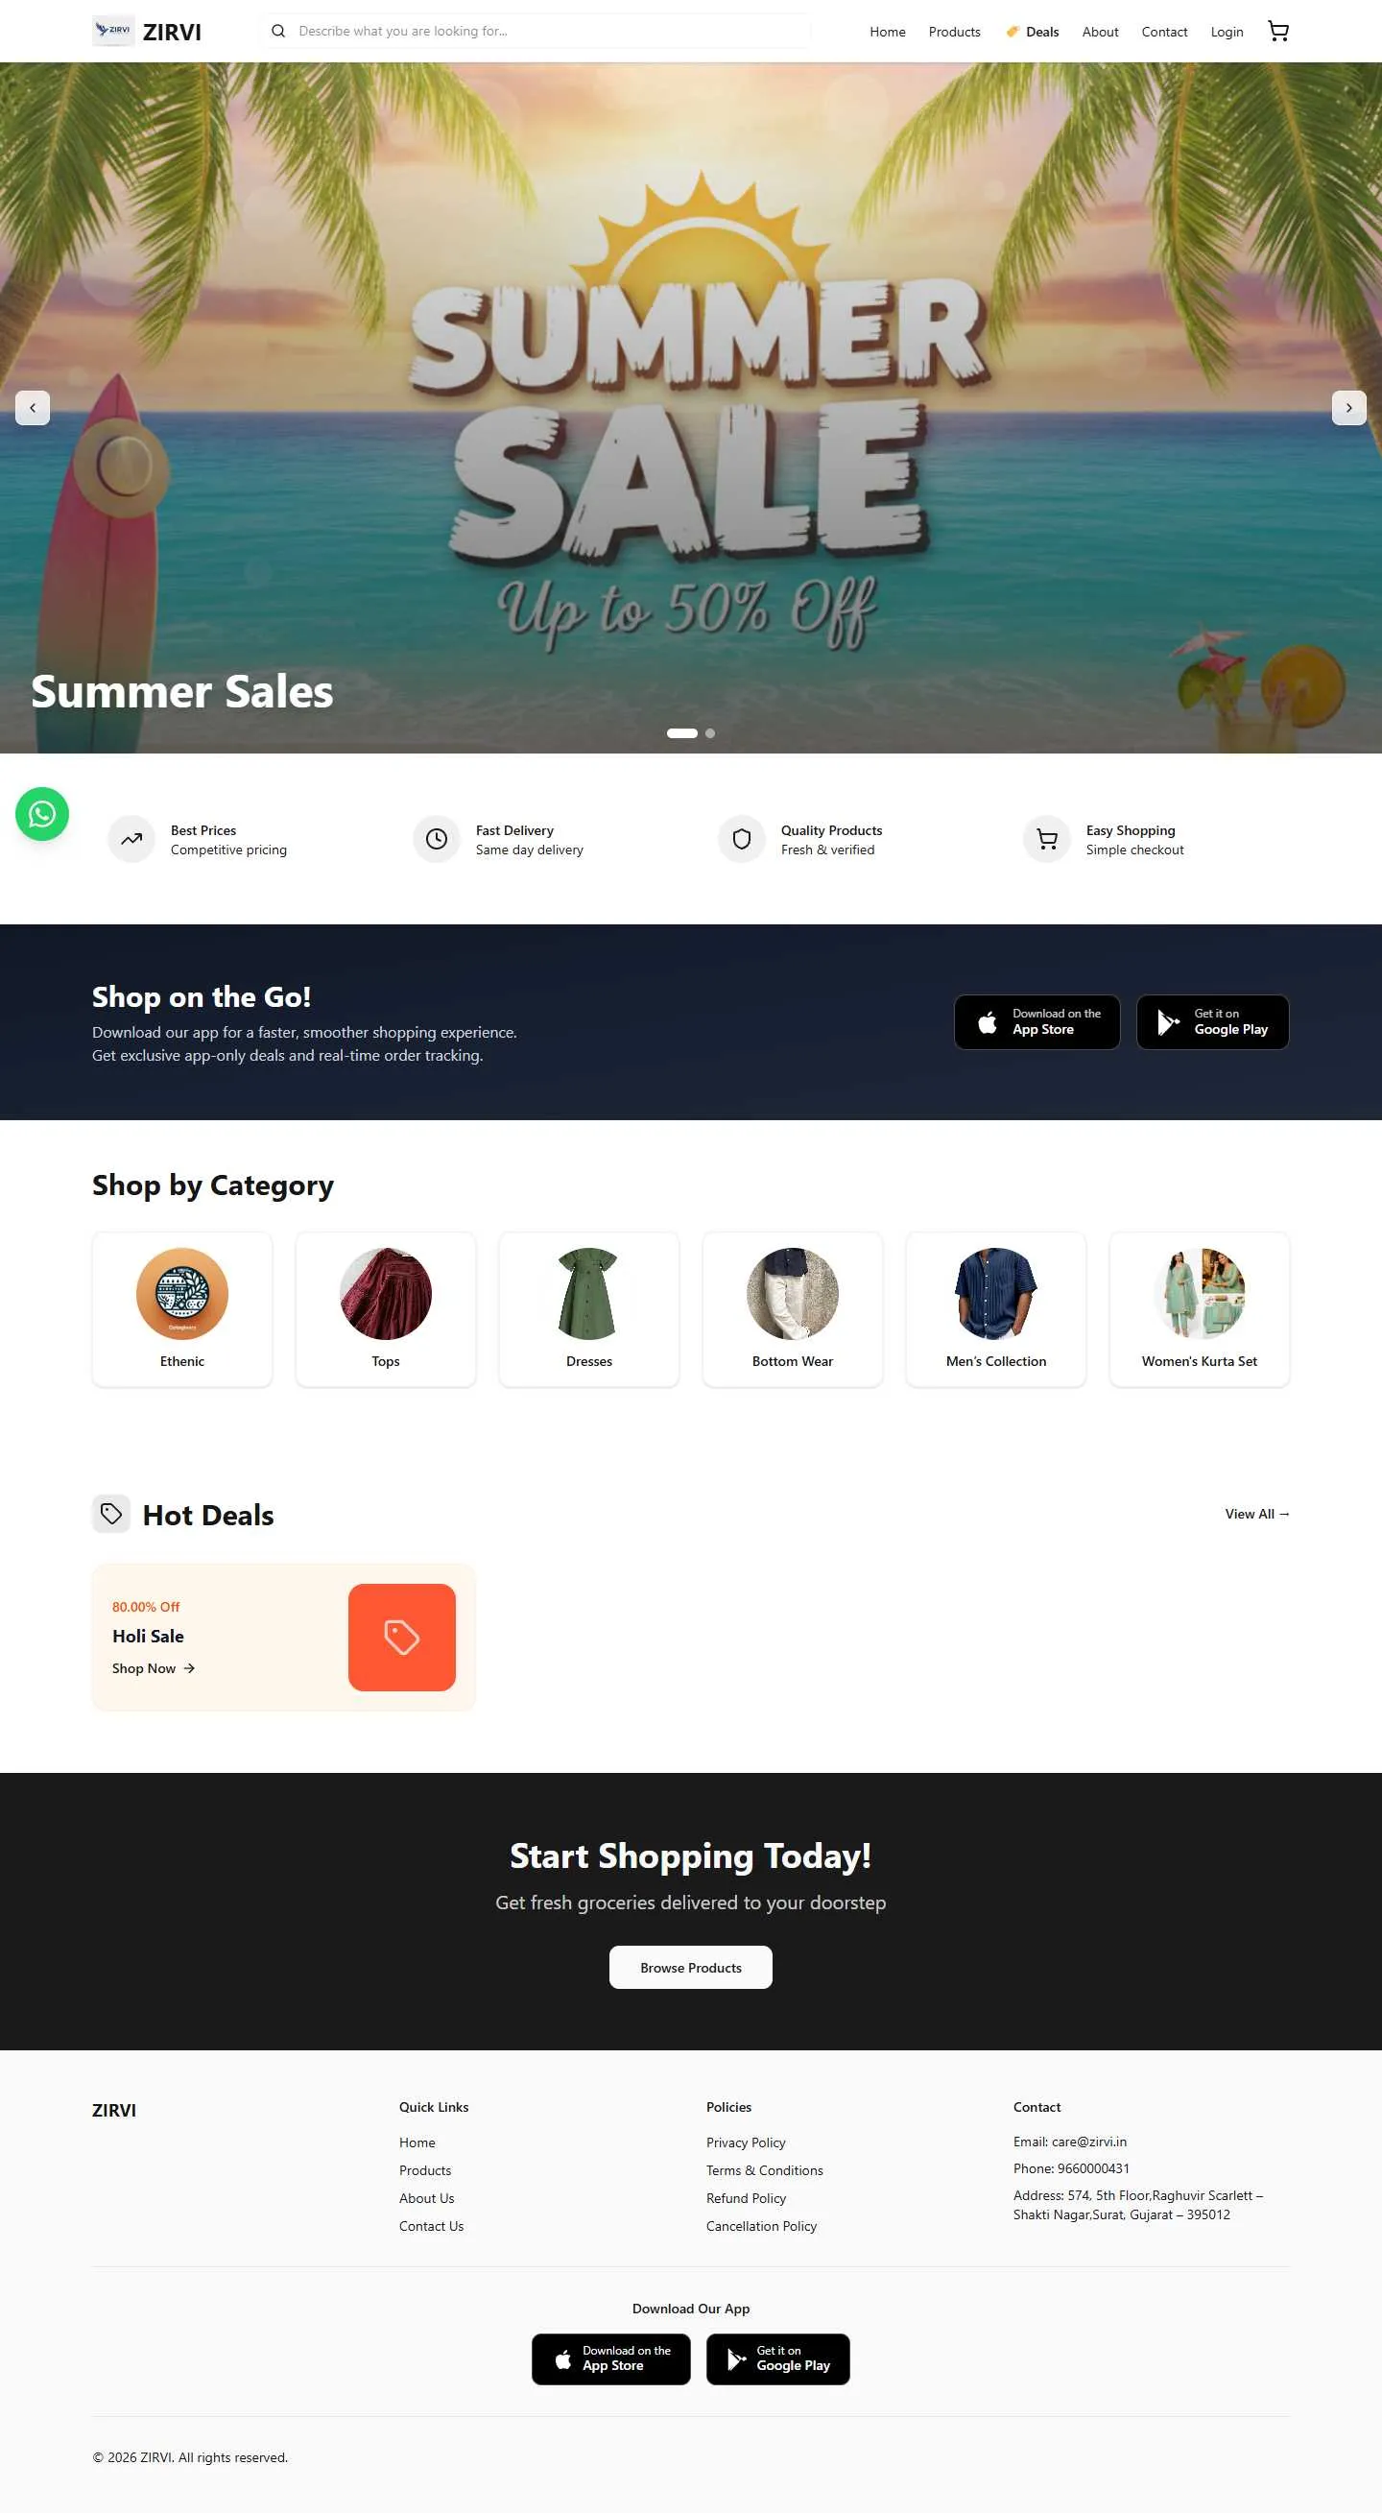Select the second carousel indicator dot
The image size is (1382, 2513).
(710, 733)
